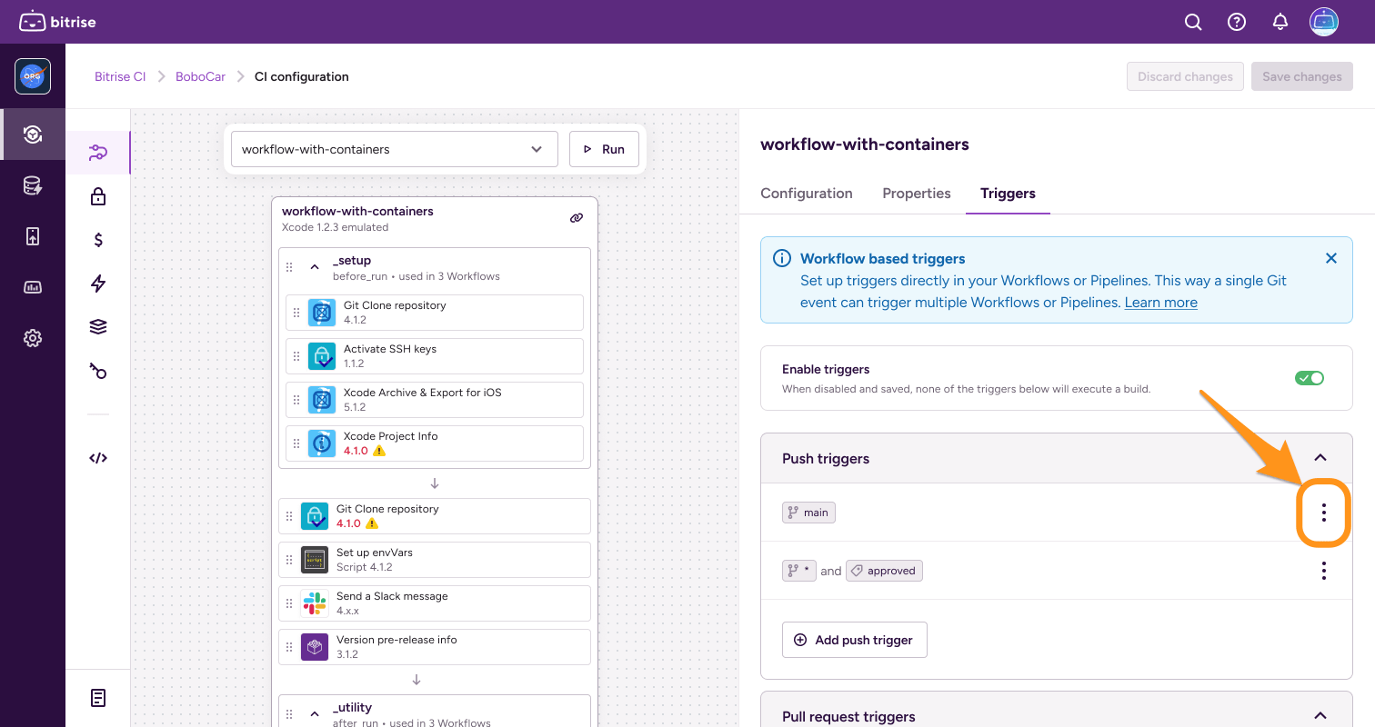Viewport: 1375px width, 727px height.
Task: Open the YAML code editor icon
Action: tap(98, 458)
